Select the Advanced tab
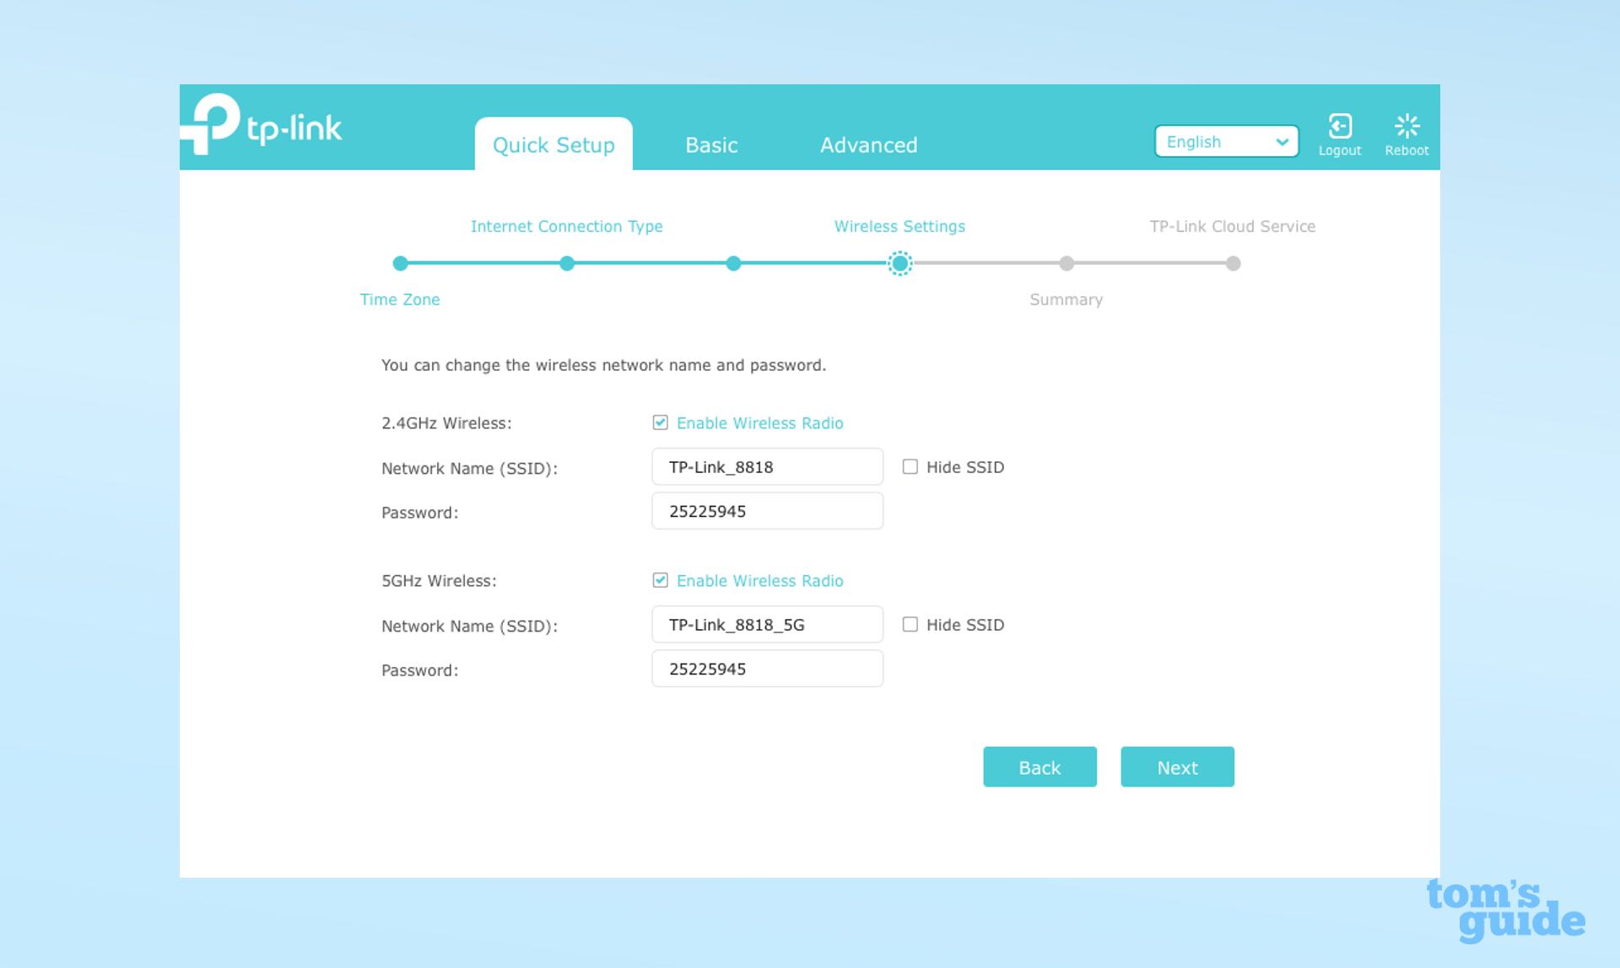Image resolution: width=1620 pixels, height=968 pixels. [x=868, y=144]
